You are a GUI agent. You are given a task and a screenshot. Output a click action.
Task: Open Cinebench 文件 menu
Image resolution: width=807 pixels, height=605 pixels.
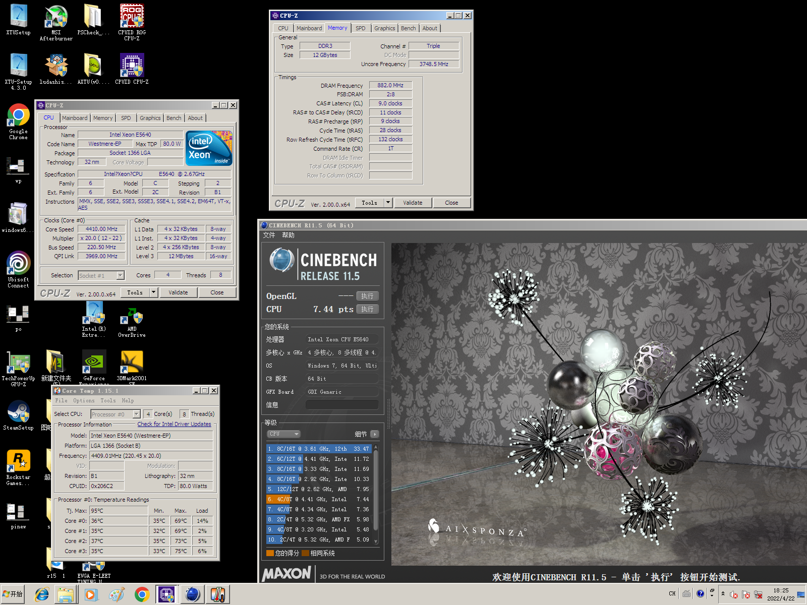269,235
